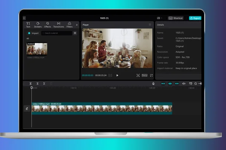Open the Effects panel
Viewport: 226px width, 150px height.
point(47,25)
